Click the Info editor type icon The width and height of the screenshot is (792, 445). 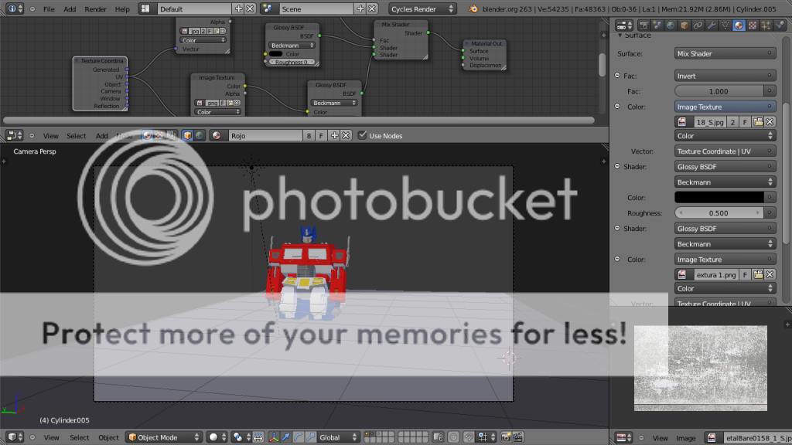pos(14,8)
